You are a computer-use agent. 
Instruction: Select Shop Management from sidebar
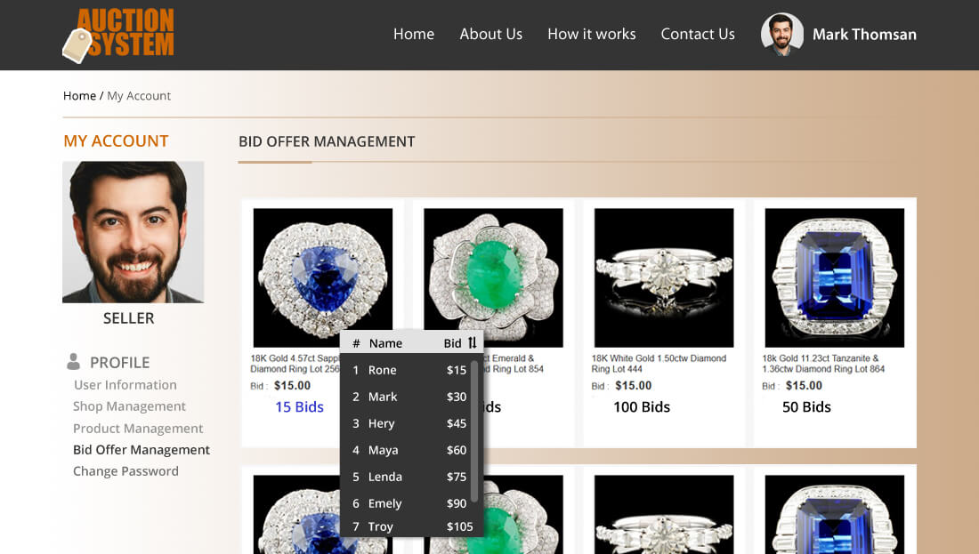click(x=129, y=406)
